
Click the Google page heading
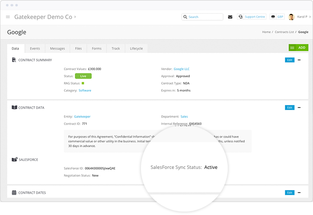[17, 32]
